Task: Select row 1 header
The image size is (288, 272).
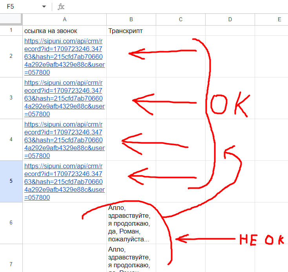Action: pos(11,30)
